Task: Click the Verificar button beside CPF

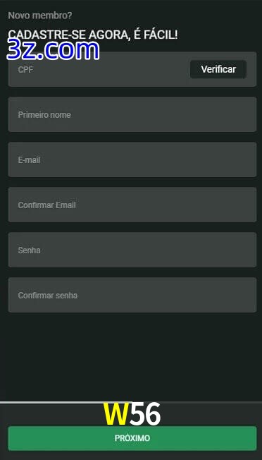Action: click(218, 69)
